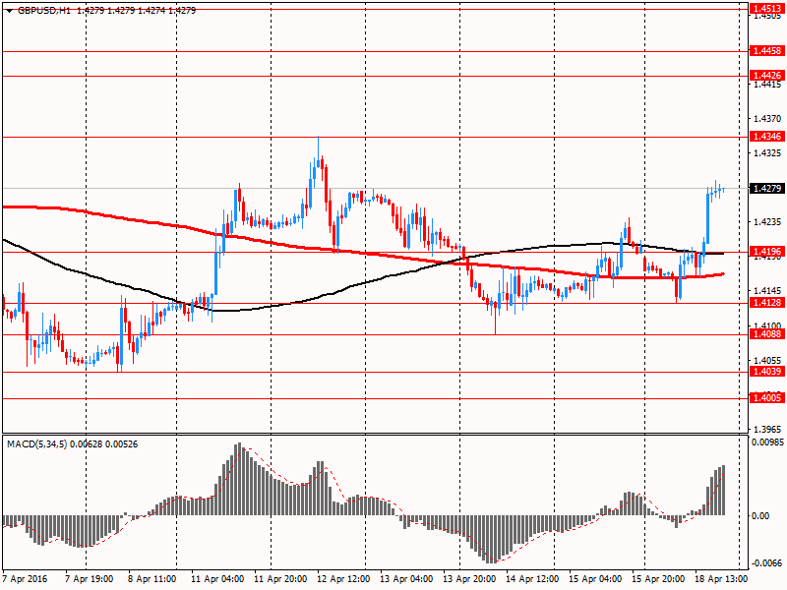This screenshot has height=590, width=787.
Task: Click the 1.4370 price axis value
Action: click(768, 119)
